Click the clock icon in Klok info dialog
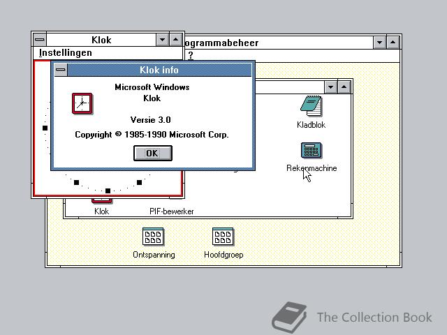 82,103
